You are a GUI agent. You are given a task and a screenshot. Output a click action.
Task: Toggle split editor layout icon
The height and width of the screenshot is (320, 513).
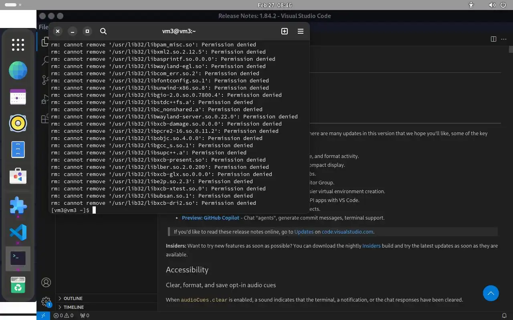pyautogui.click(x=493, y=39)
